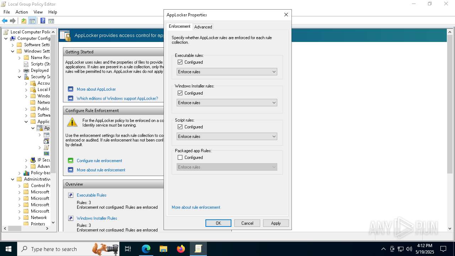
Task: Uncheck Configured under Script rules
Action: [180, 127]
